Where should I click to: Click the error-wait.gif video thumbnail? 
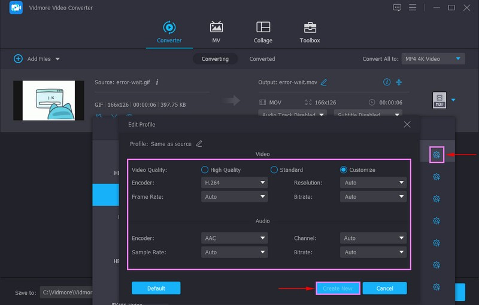pos(48,100)
